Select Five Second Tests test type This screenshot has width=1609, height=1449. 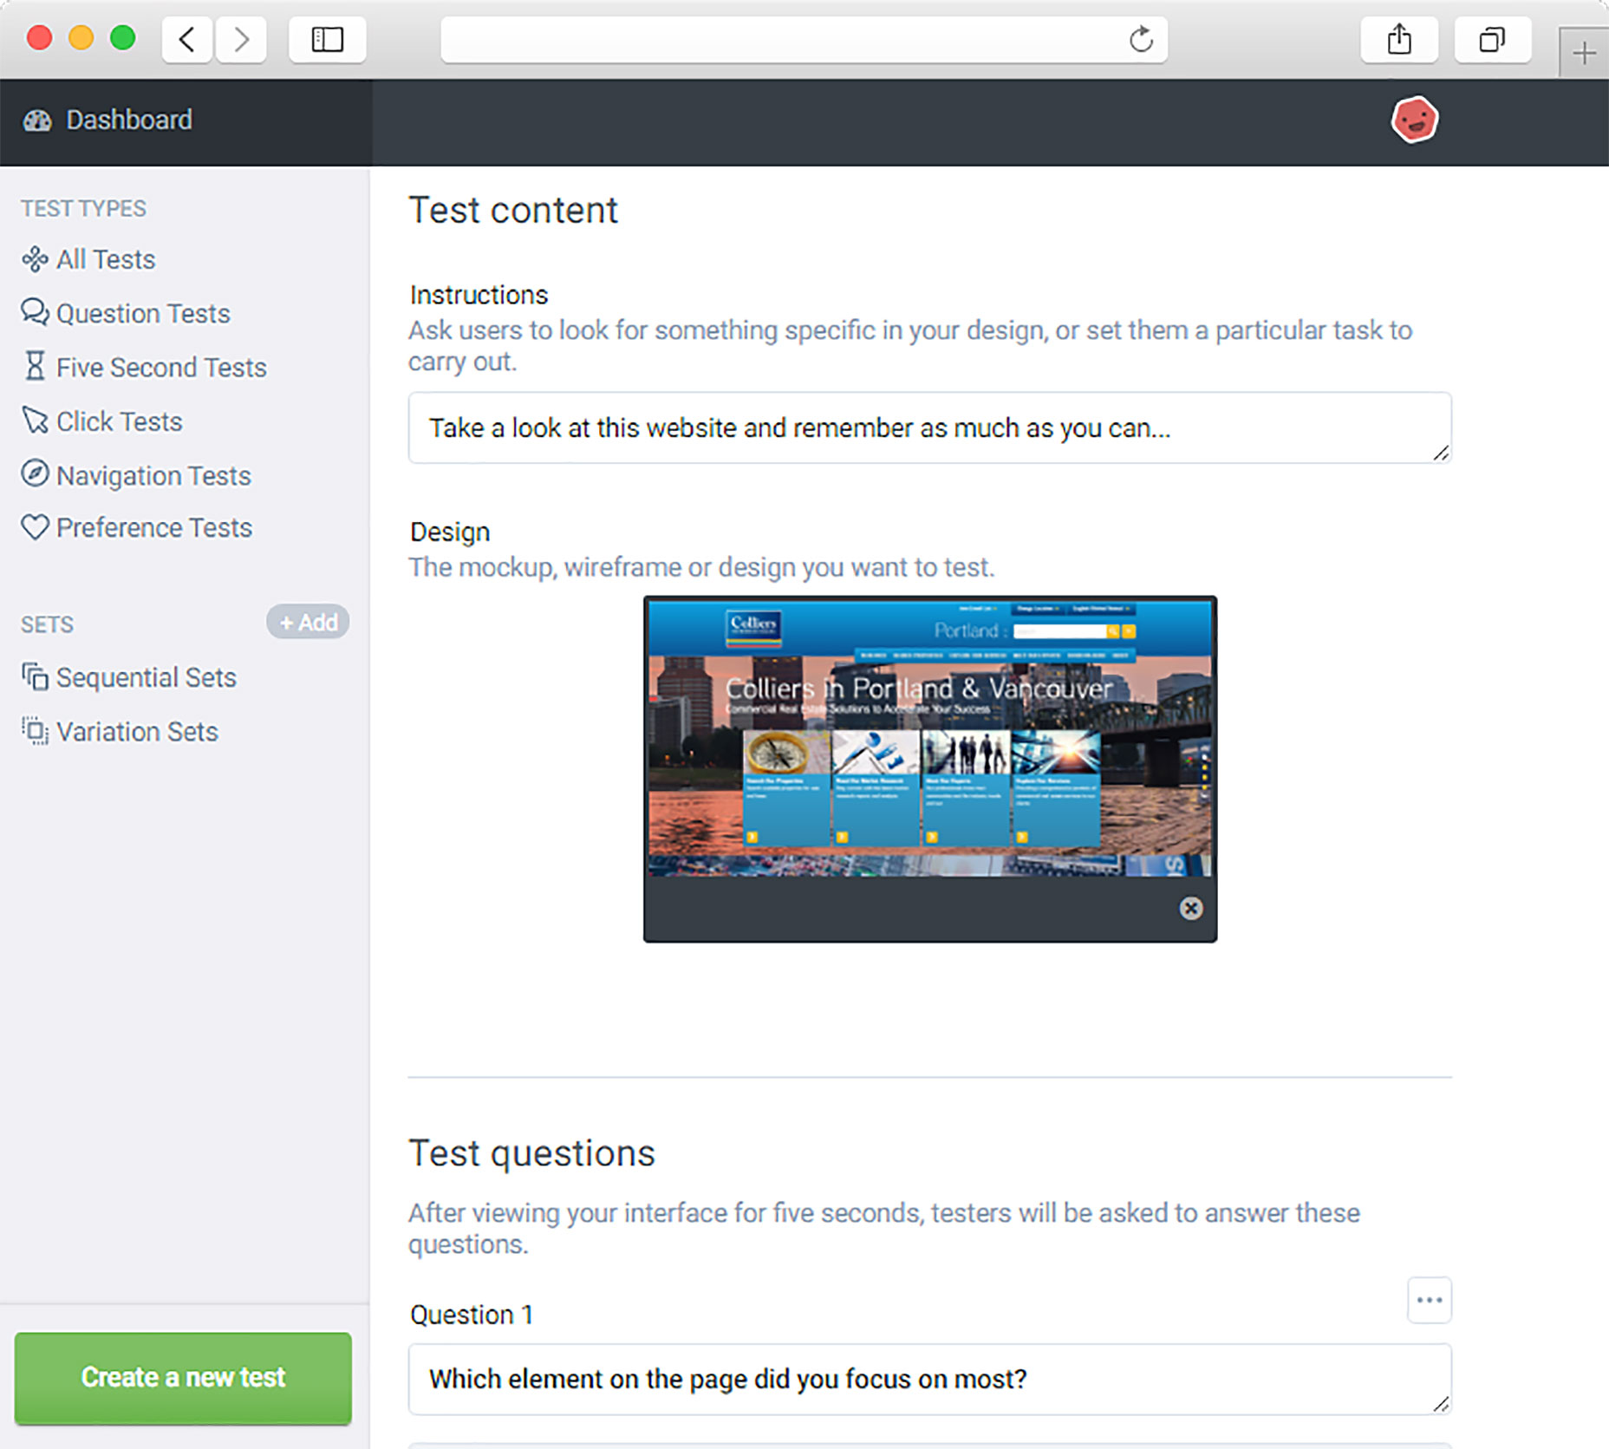point(161,367)
